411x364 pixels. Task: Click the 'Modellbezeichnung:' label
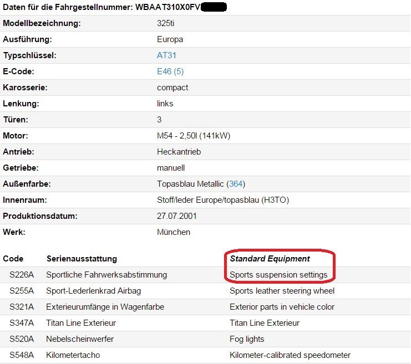[x=42, y=23]
